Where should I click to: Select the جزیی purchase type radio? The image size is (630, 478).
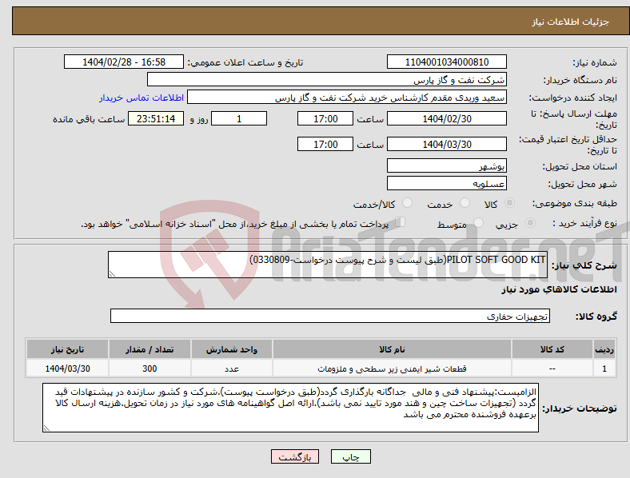(530, 223)
